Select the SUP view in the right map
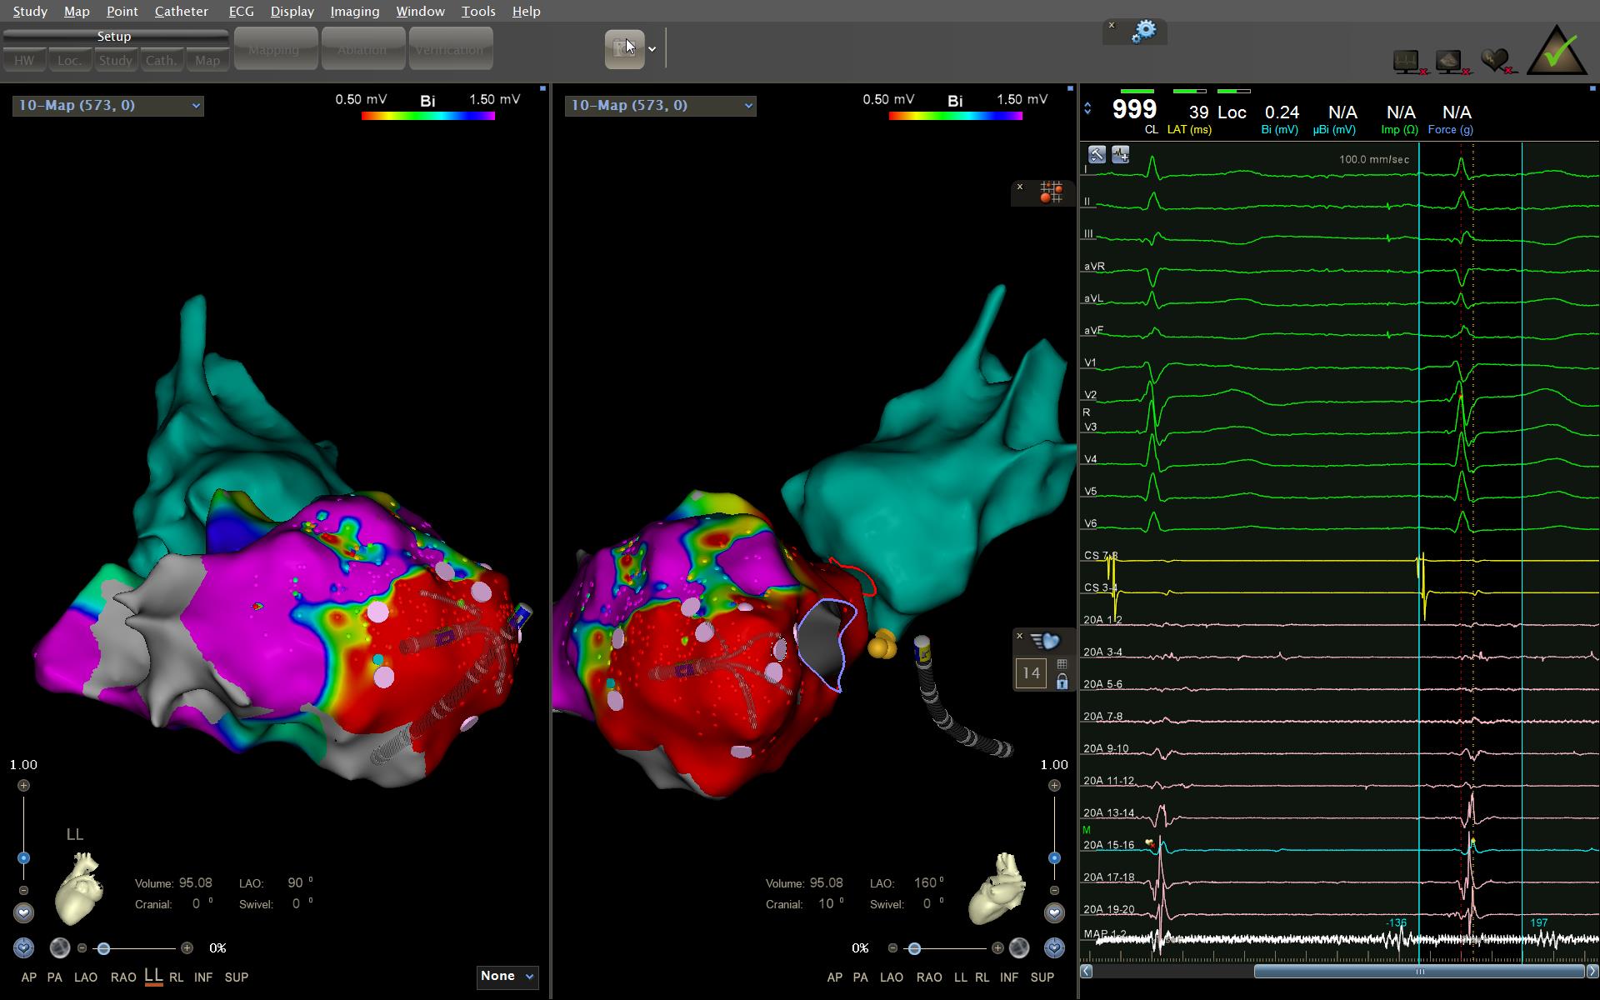Screen dimensions: 1600x1000 pos(1042,977)
